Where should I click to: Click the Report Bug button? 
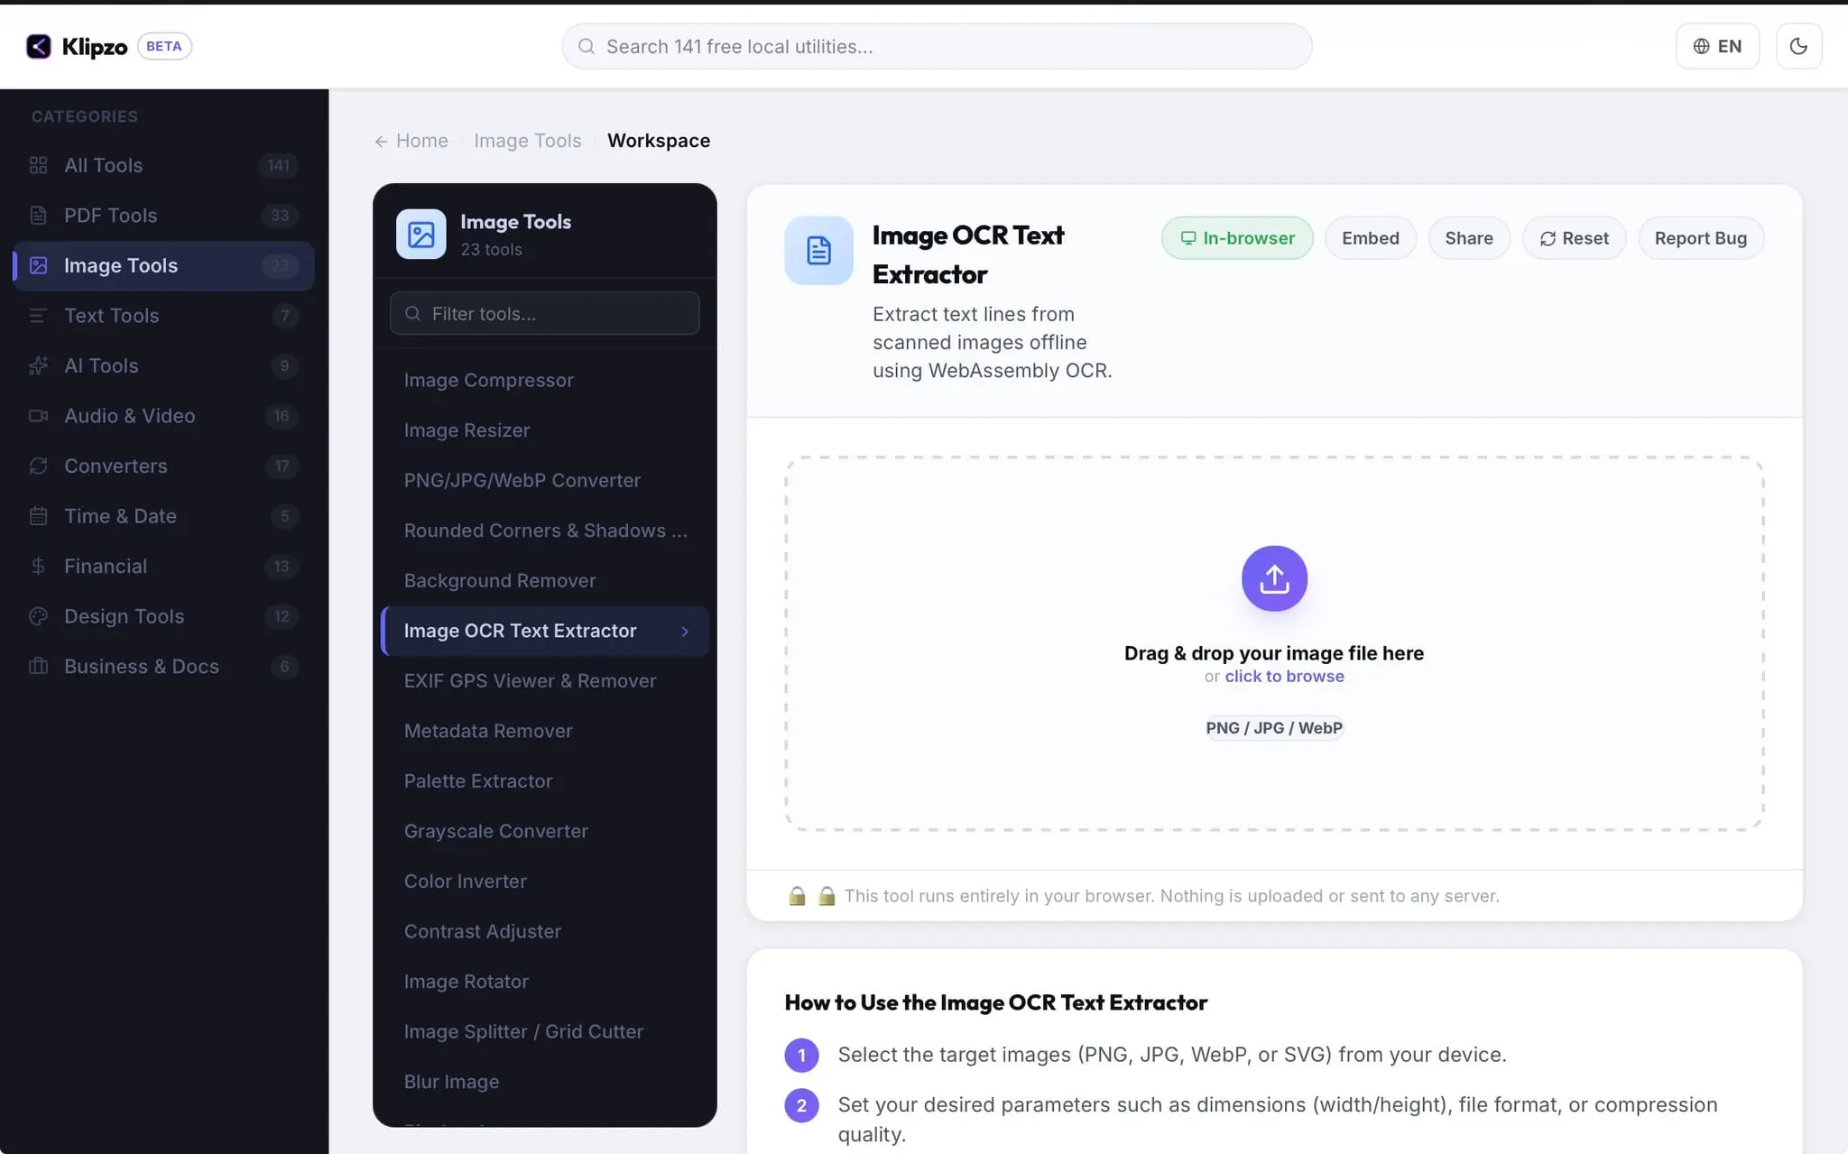point(1700,238)
